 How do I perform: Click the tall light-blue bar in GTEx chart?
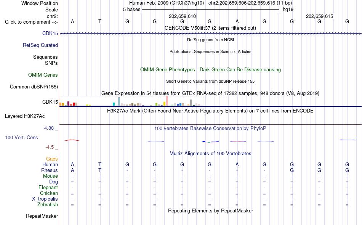(x=119, y=101)
